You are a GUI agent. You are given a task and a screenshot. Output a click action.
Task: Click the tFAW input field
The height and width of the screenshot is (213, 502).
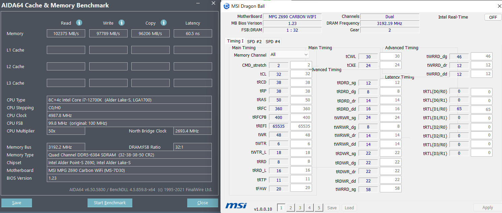301,188
